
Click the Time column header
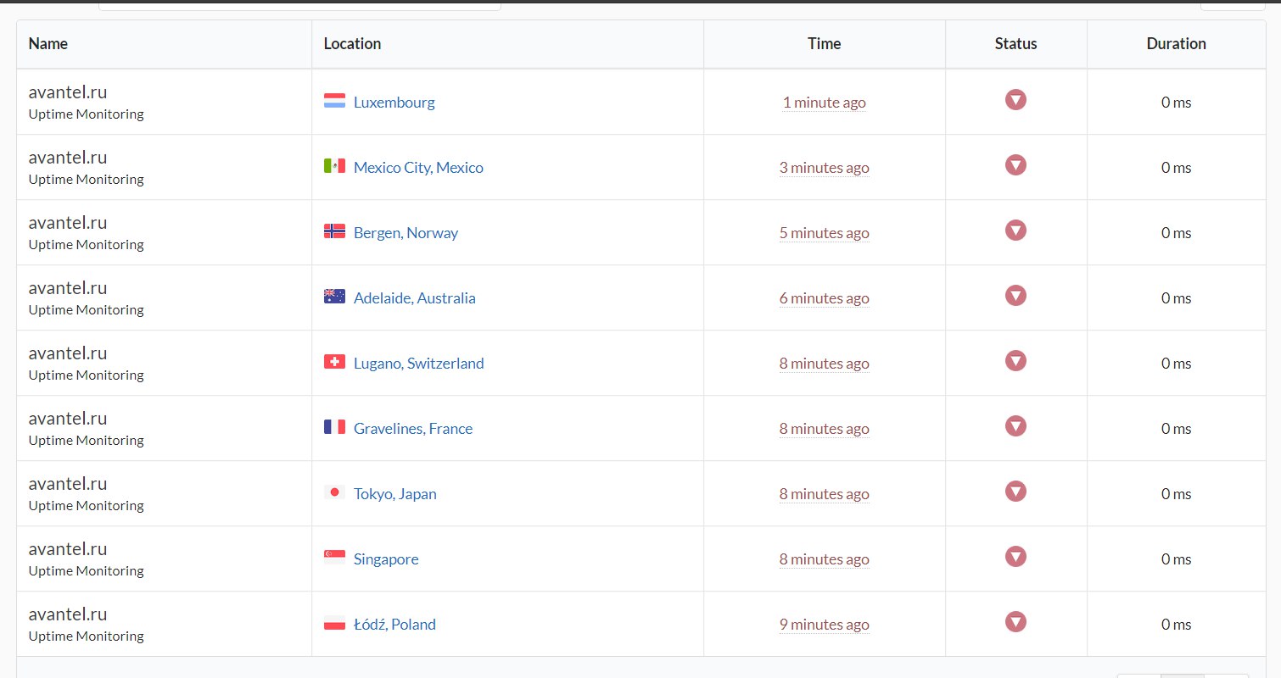(825, 43)
